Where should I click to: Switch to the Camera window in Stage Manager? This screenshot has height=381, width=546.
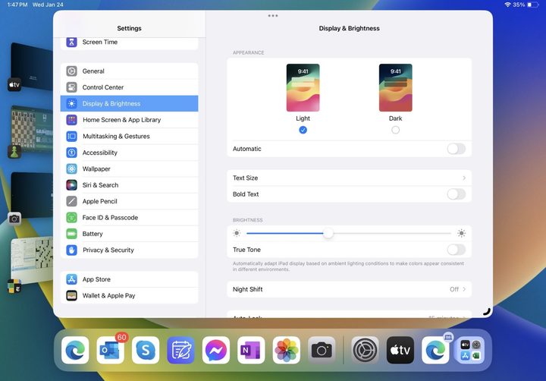(31, 197)
